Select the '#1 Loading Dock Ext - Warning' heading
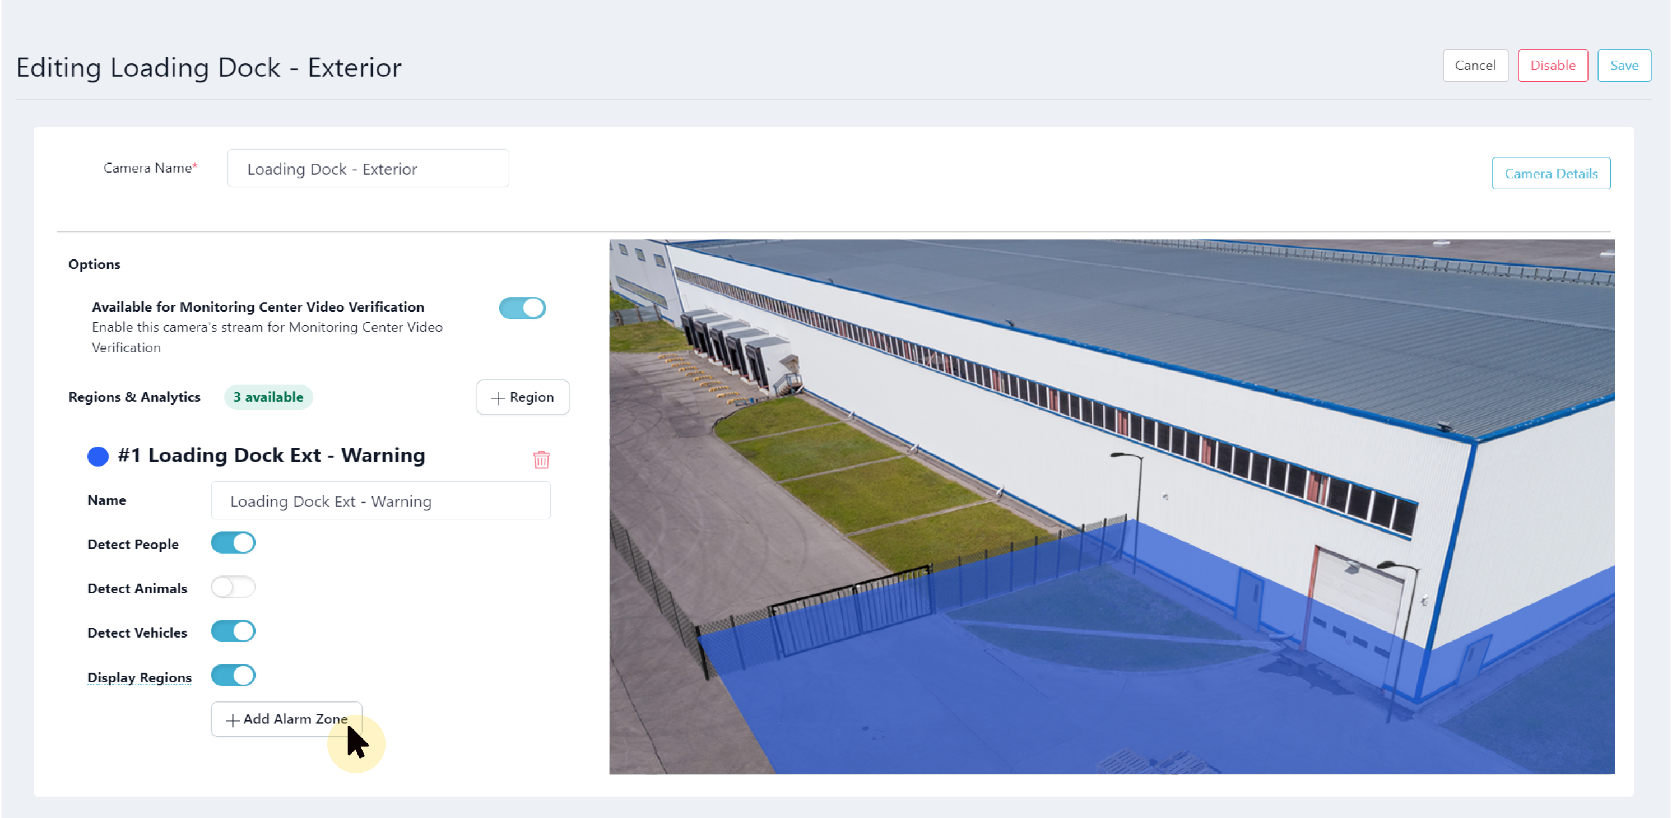1672x818 pixels. (271, 455)
